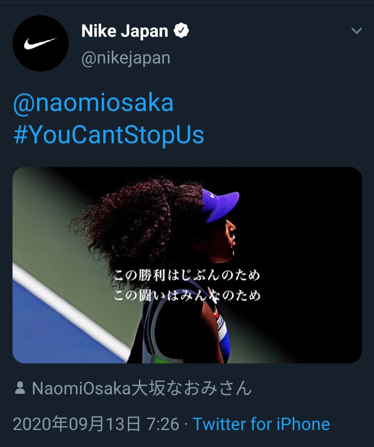The width and height of the screenshot is (374, 447).
Task: Open tagged user NaomiOsaka大坂なおみさん
Action: point(141,388)
